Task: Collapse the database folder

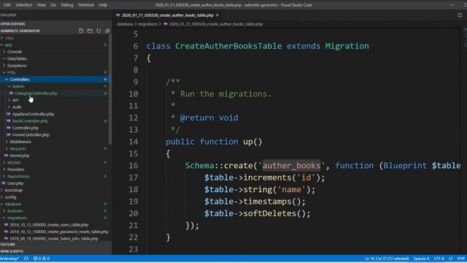Action: tap(1, 204)
